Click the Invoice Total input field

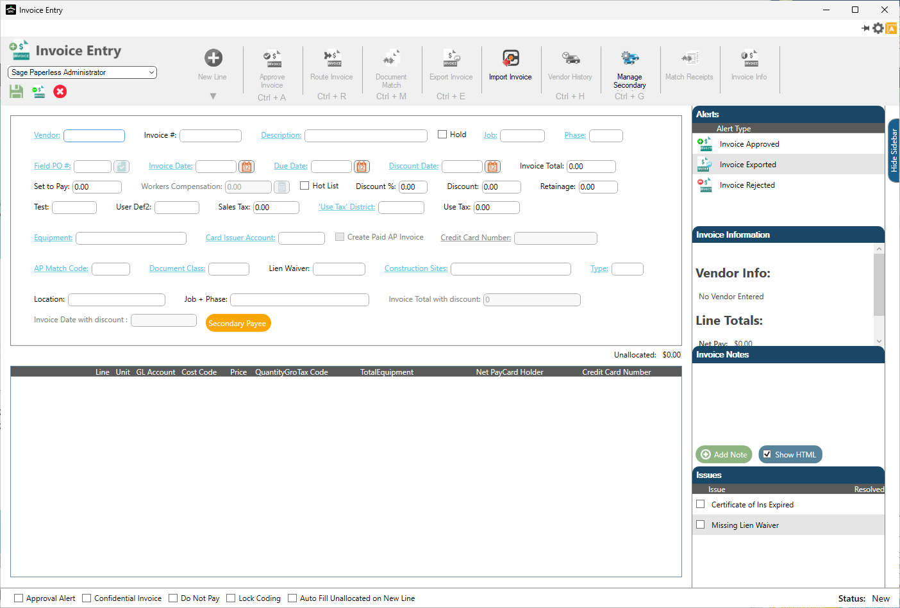coord(591,167)
